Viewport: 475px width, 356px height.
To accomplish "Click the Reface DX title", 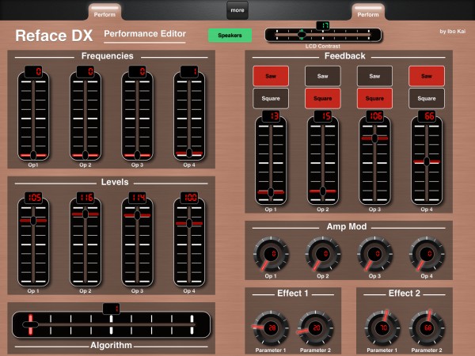I will pos(54,36).
